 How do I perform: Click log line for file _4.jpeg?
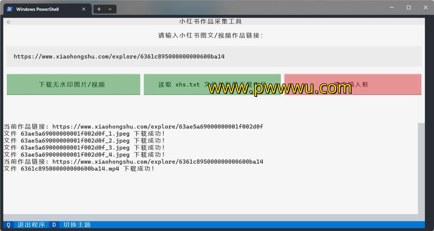[84, 155]
